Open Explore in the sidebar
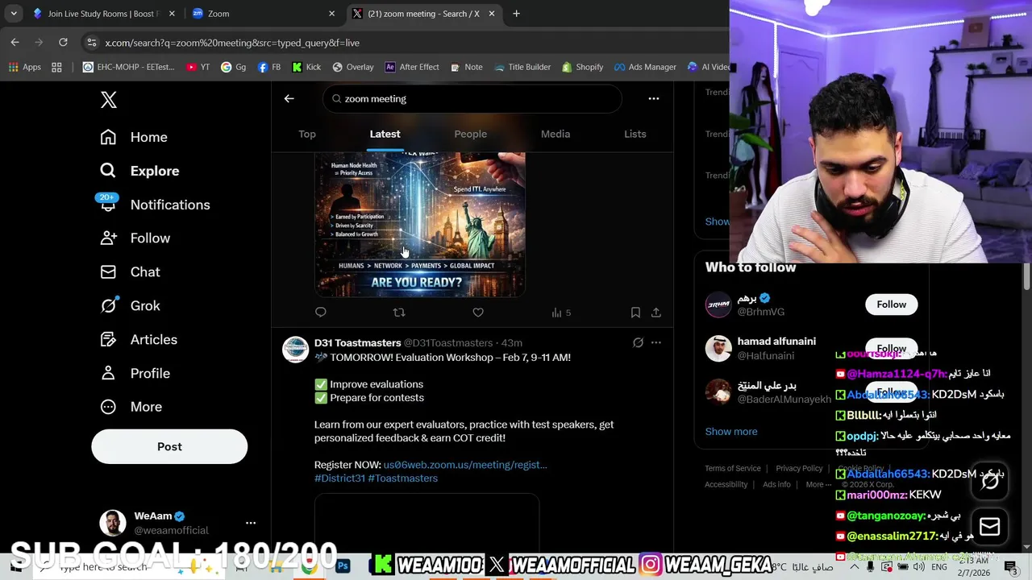The image size is (1032, 580). [x=139, y=171]
